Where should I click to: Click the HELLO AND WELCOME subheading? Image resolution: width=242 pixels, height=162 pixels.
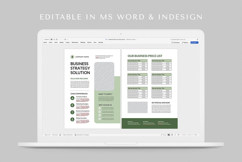pos(79,79)
